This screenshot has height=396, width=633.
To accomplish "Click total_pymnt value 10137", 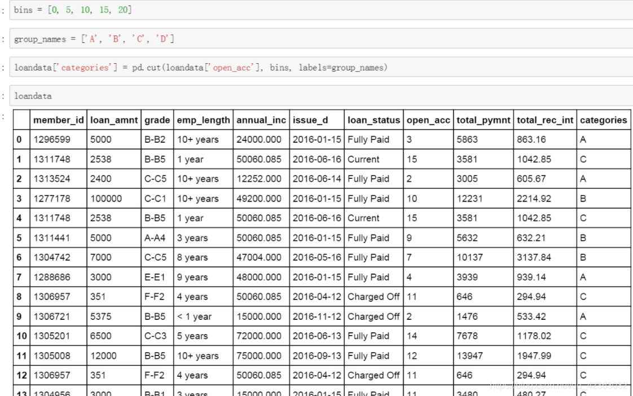I will click(469, 258).
